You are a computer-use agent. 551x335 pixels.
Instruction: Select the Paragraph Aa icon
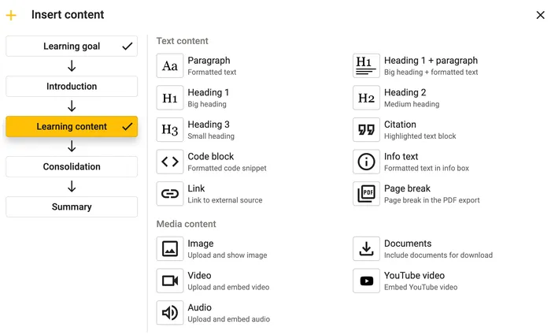[170, 65]
